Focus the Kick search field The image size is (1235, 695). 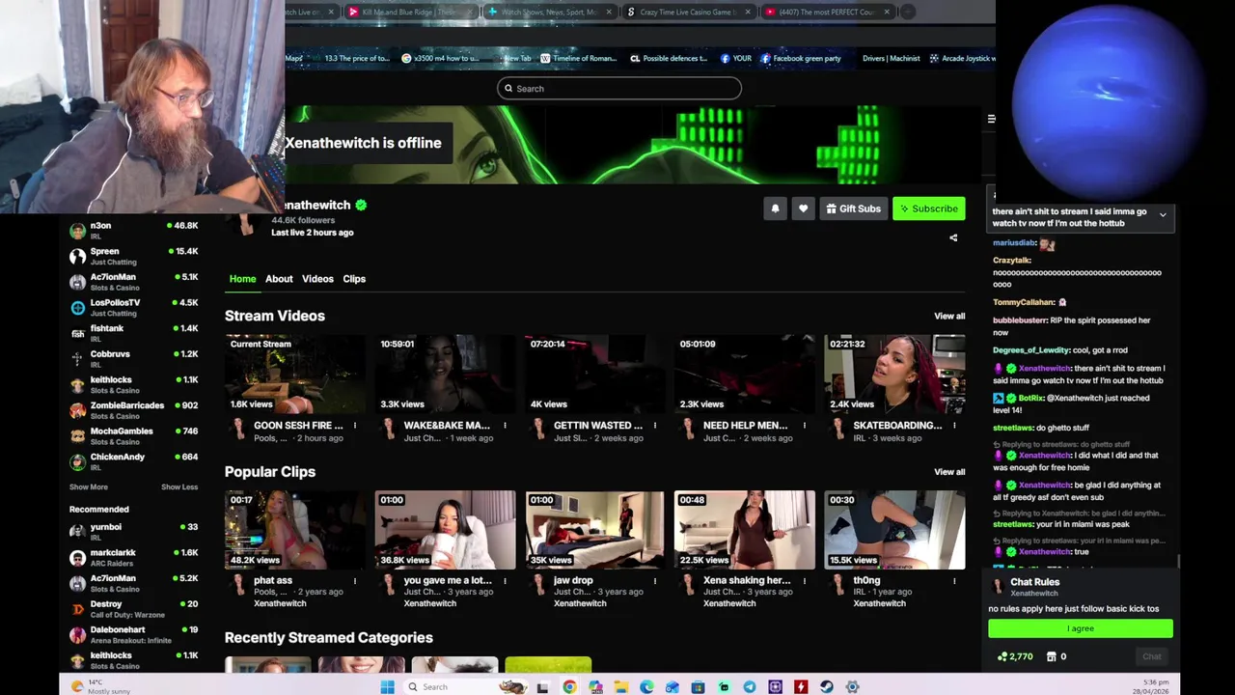tap(619, 89)
